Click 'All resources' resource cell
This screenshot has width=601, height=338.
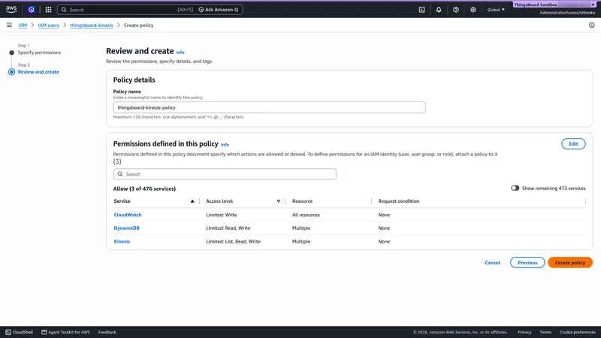pyautogui.click(x=306, y=215)
